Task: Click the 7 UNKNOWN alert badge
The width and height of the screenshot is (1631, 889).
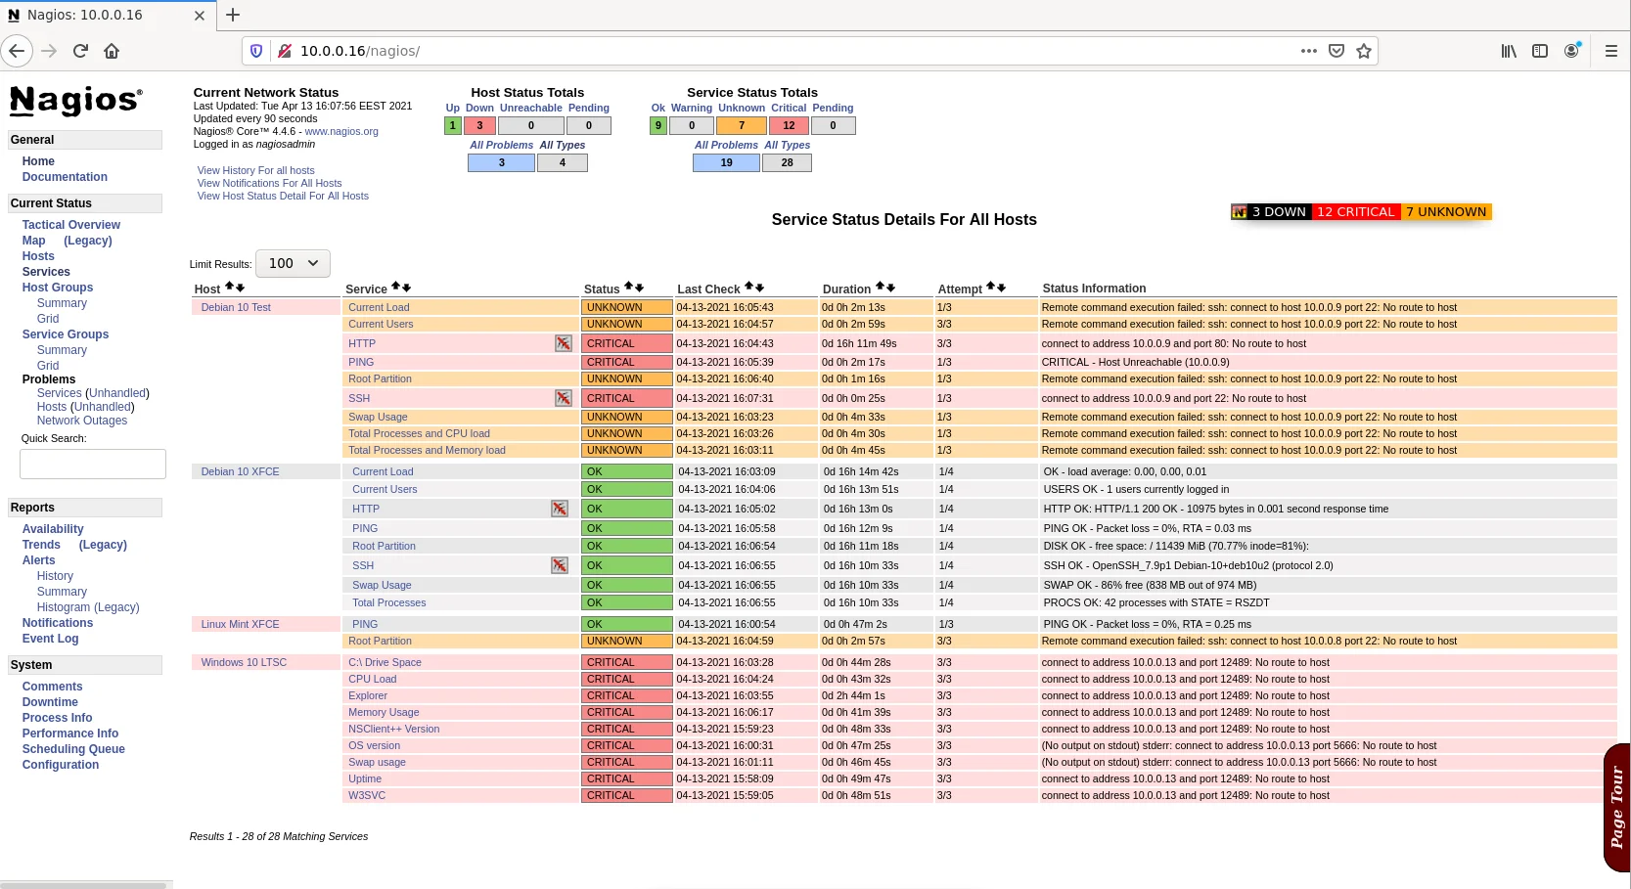Action: 1446,211
